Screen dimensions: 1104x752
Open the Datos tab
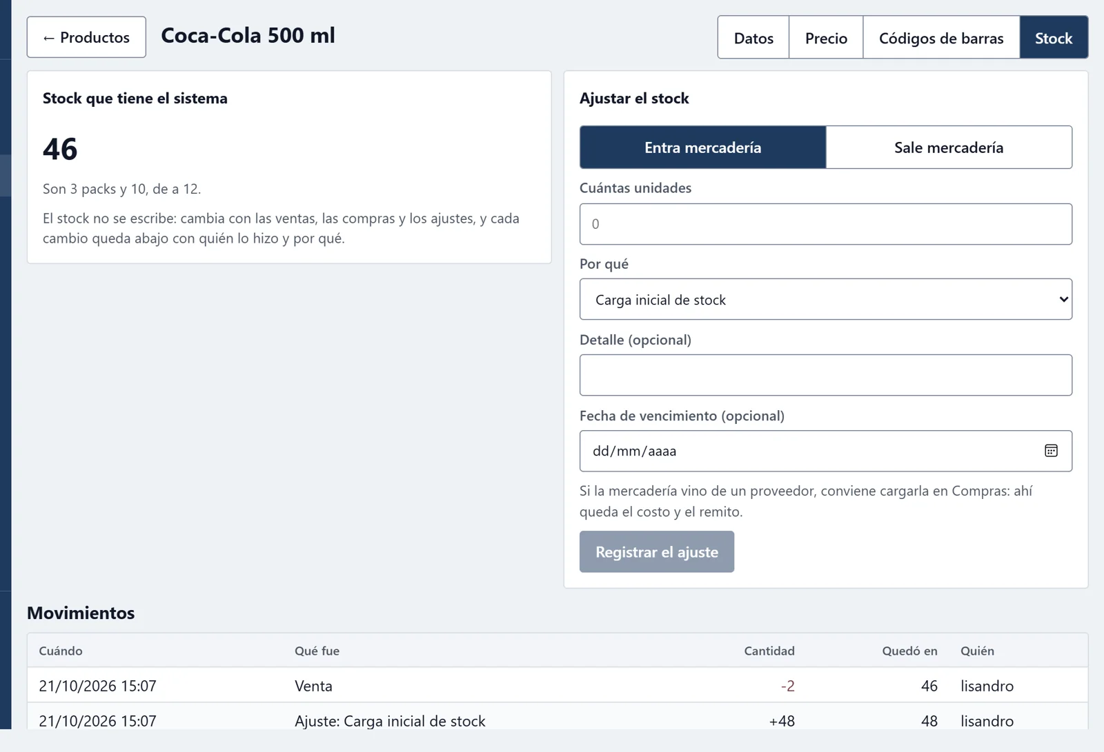(753, 38)
